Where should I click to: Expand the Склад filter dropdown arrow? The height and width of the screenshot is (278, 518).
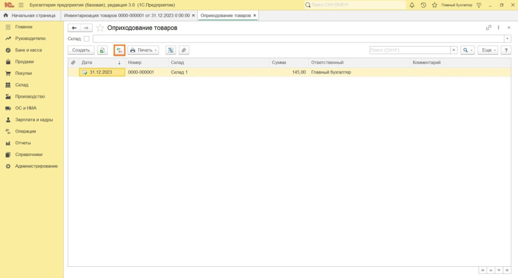(507, 38)
